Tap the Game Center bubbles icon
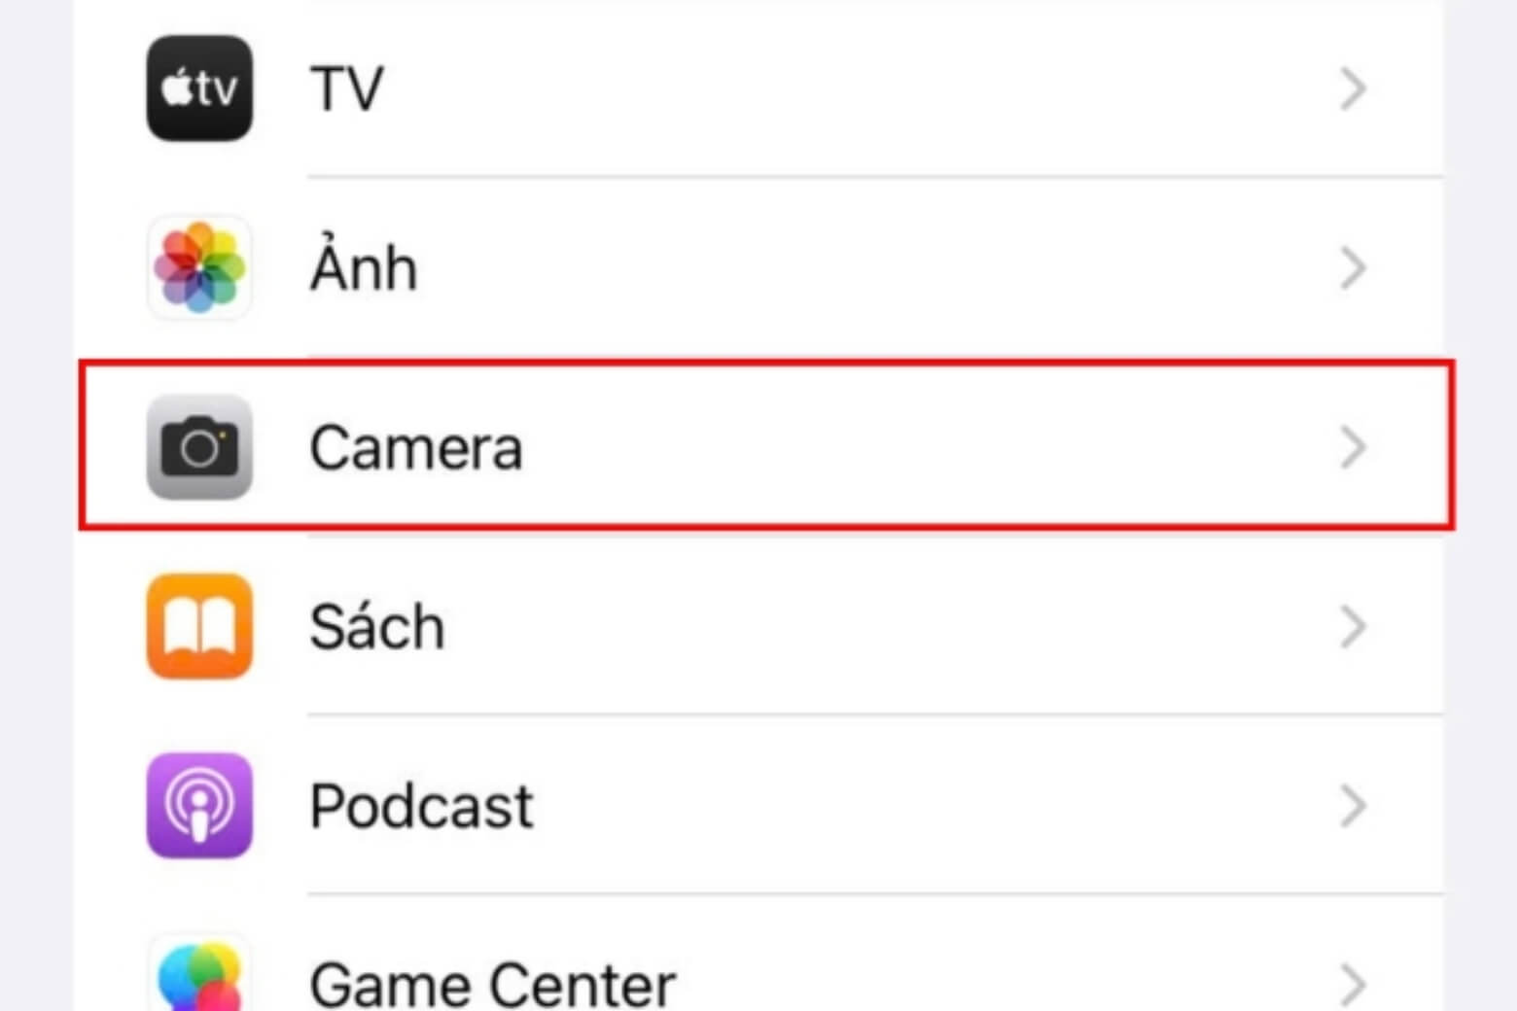Image resolution: width=1517 pixels, height=1011 pixels. coord(199,977)
